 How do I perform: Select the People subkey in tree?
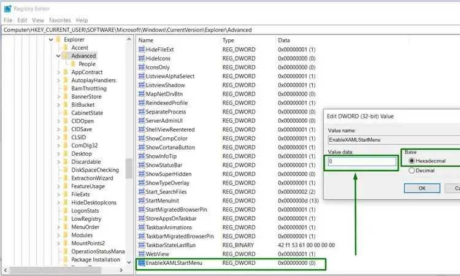pyautogui.click(x=87, y=64)
